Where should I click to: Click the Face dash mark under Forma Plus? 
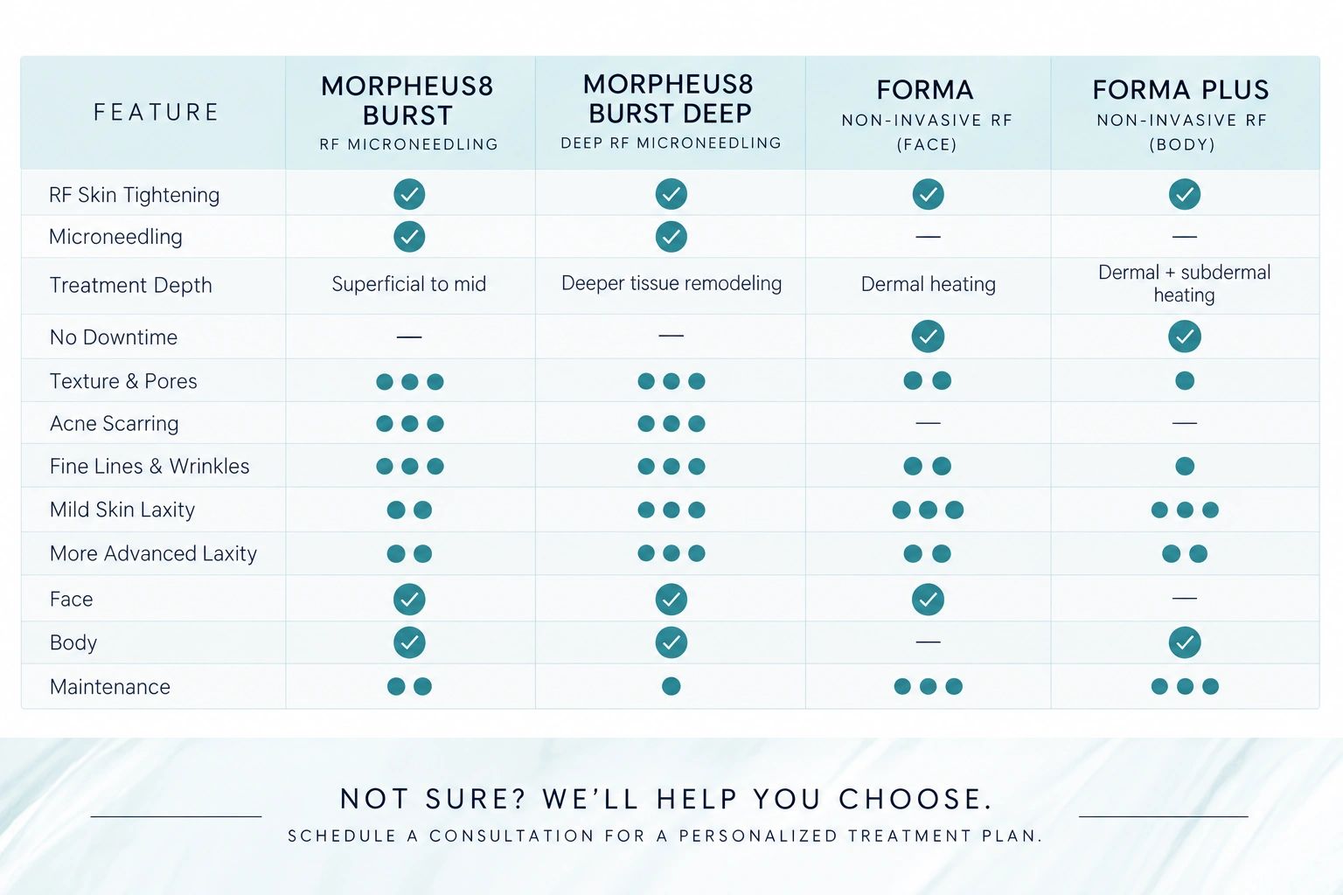(1184, 599)
